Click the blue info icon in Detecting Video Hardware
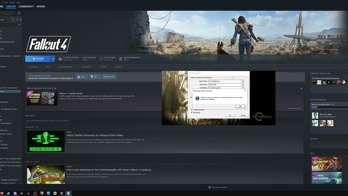This screenshot has width=348, height=196. (x=197, y=98)
